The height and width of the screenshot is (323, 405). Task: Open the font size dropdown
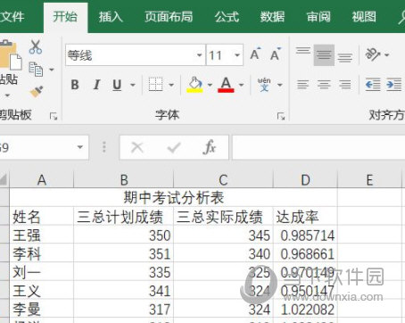point(237,55)
